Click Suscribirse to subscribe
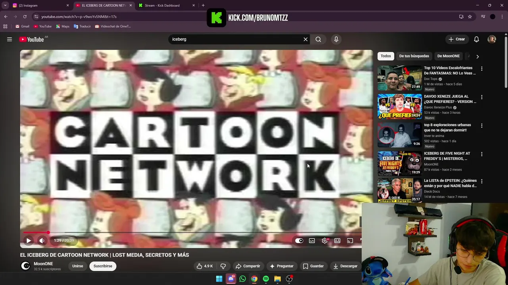Screen dimensions: 508x285 coord(103,266)
